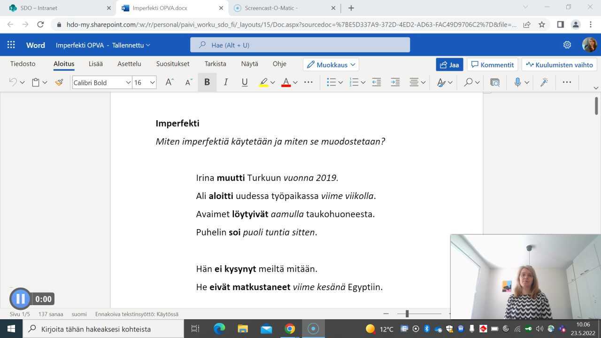The height and width of the screenshot is (338, 601).
Task: Start Dictate with the microphone icon
Action: (x=517, y=82)
